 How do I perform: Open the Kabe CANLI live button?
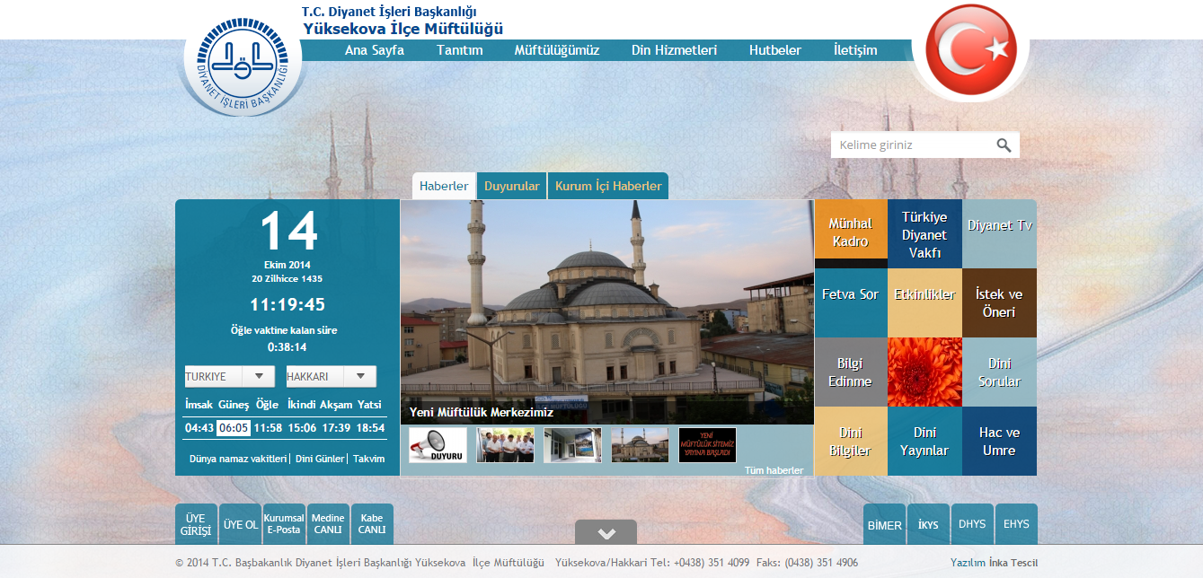tap(372, 525)
